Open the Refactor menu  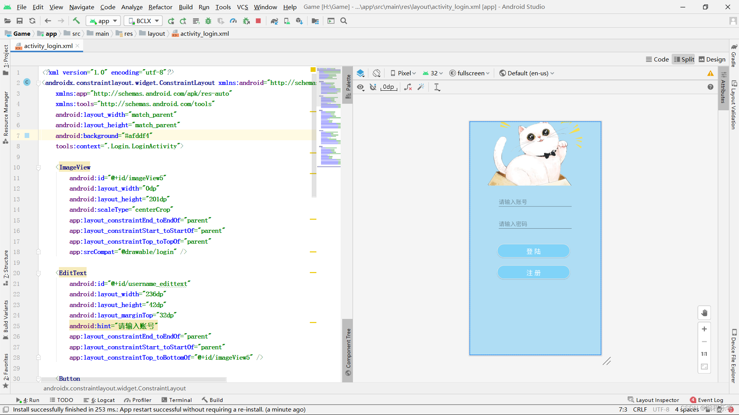coord(160,7)
